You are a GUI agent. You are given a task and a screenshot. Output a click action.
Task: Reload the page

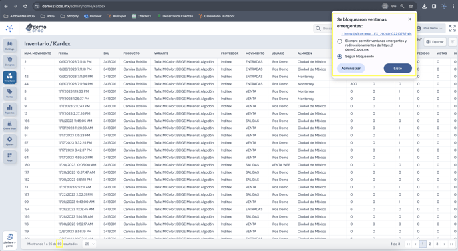(x=25, y=6)
